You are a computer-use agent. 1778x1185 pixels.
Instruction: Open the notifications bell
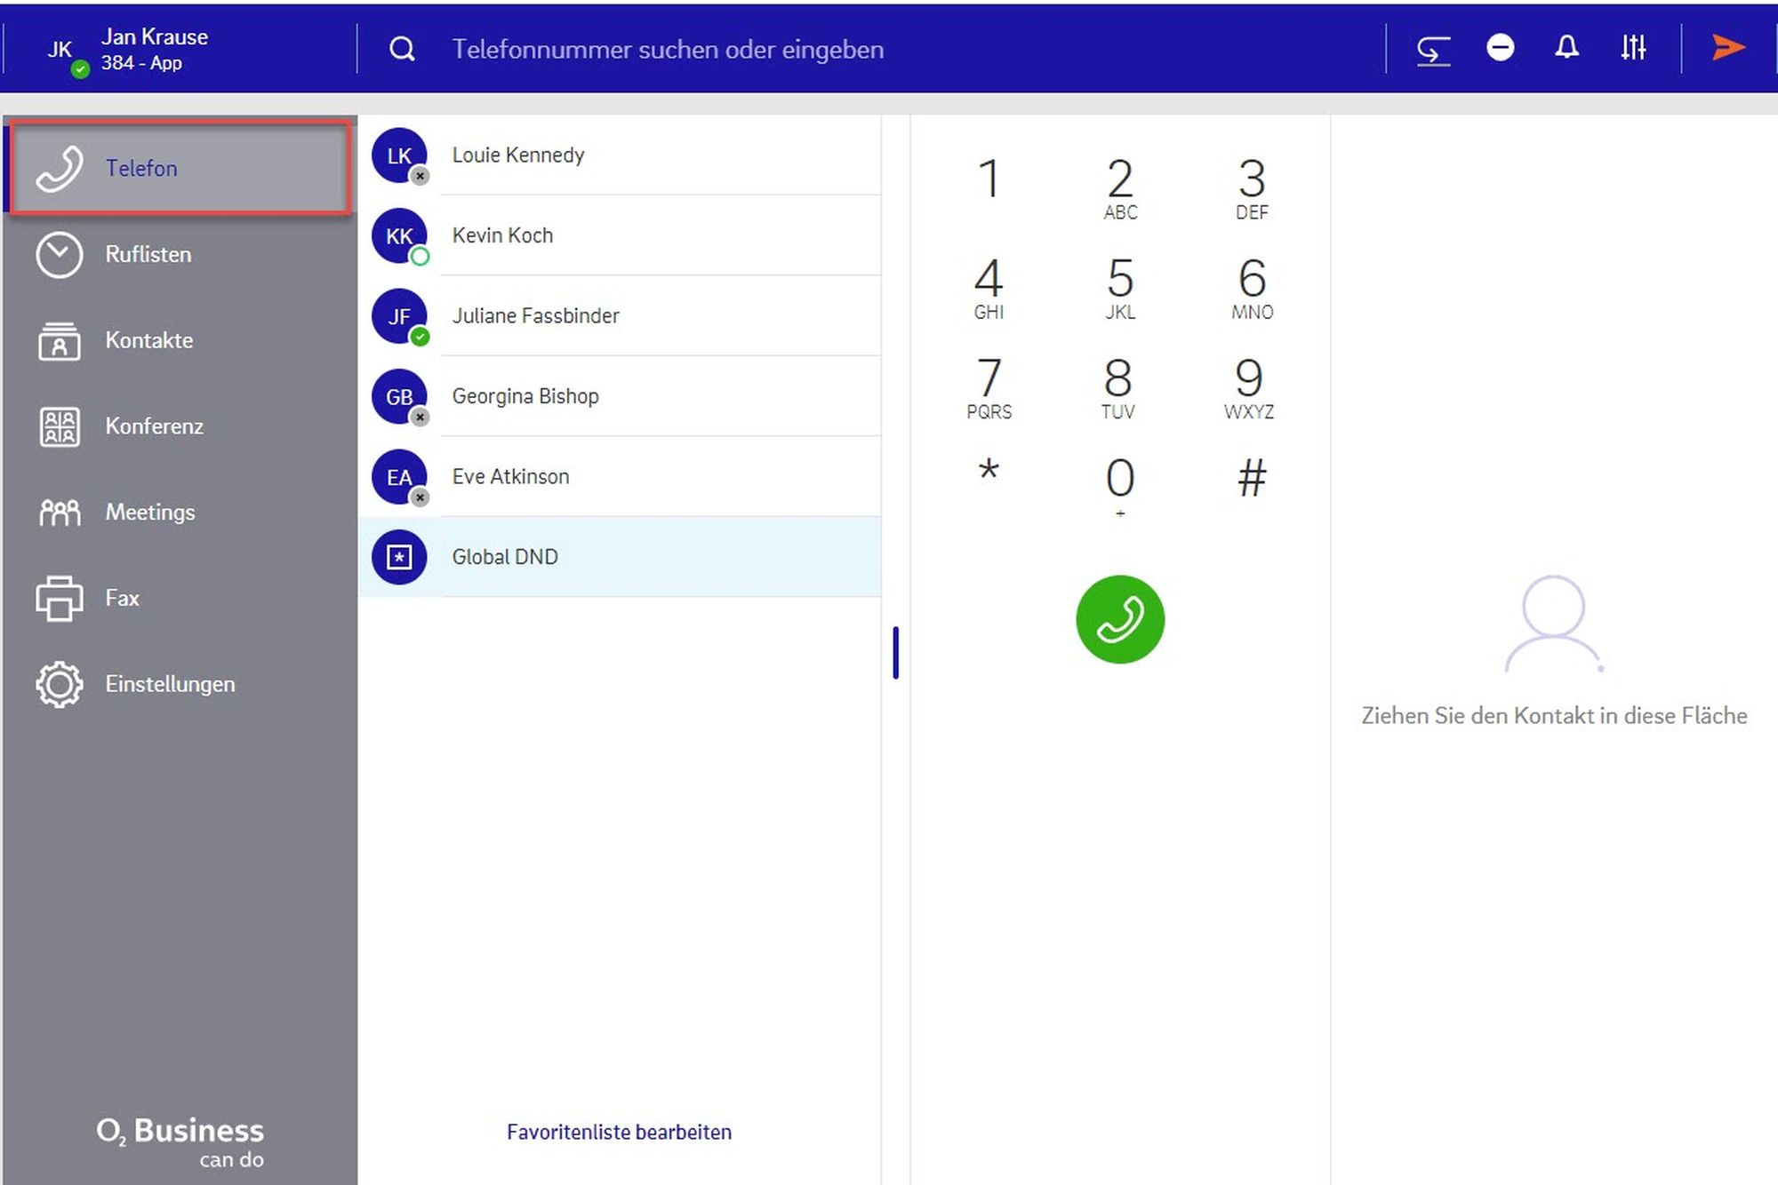1566,48
